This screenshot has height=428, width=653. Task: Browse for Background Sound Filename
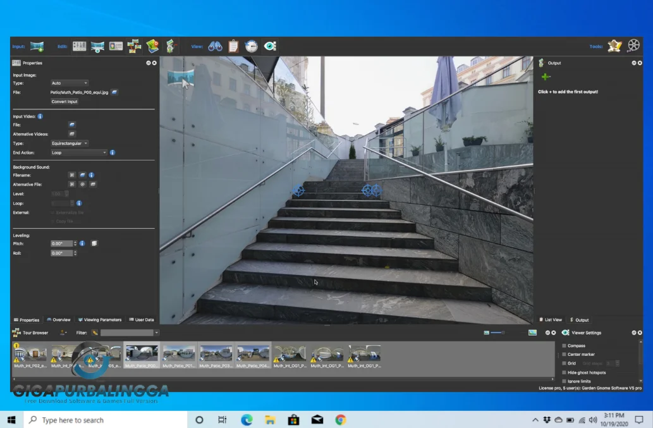click(82, 175)
